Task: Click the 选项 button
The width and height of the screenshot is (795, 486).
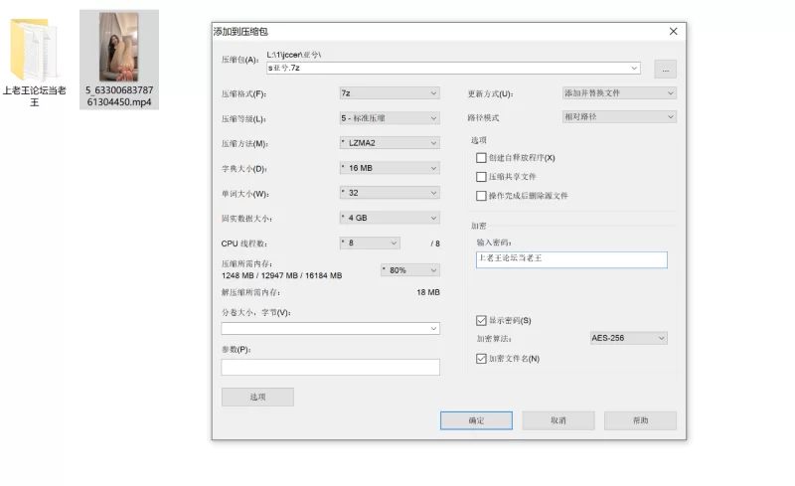Action: (257, 397)
